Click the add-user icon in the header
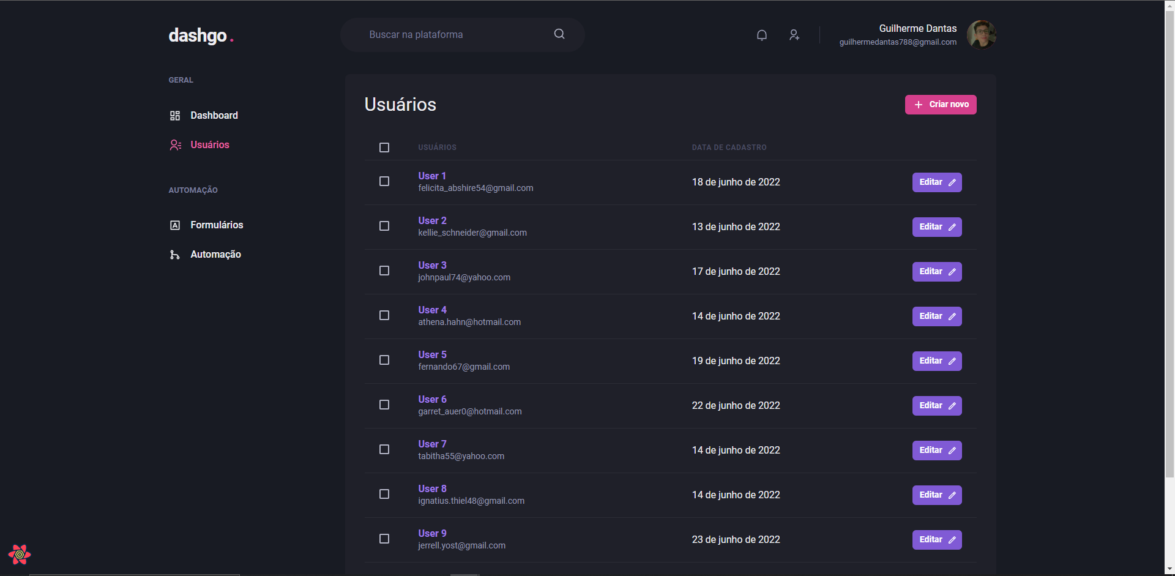Screen dimensions: 1175x576 [x=794, y=35]
